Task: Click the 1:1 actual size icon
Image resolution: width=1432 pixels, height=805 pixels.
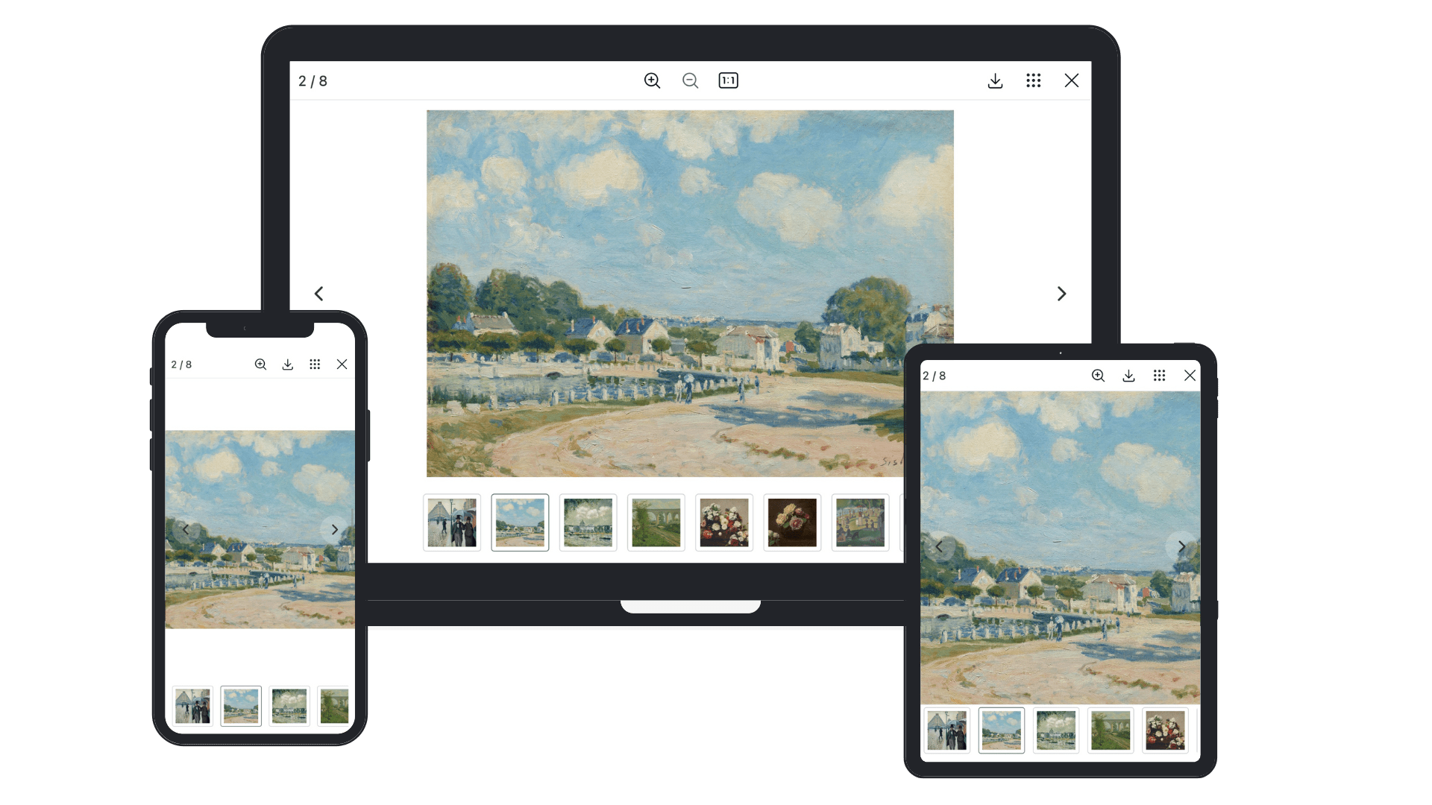Action: click(x=728, y=80)
